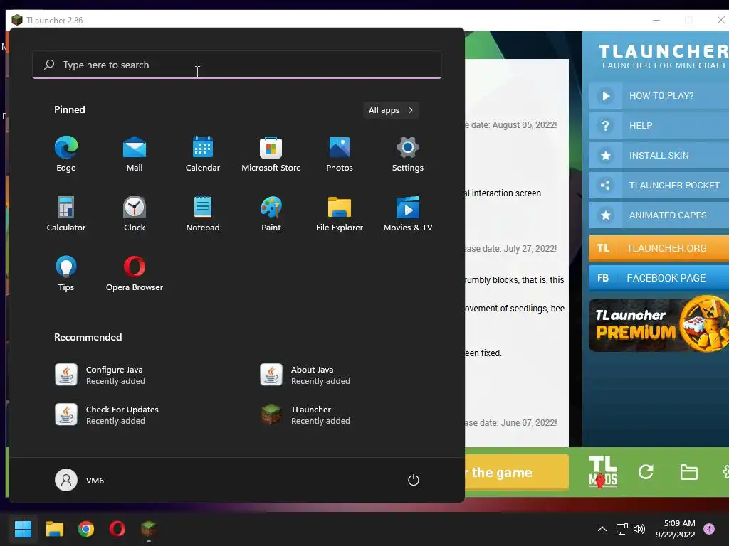
Task: Open recommended Configure Java
Action: (x=100, y=375)
